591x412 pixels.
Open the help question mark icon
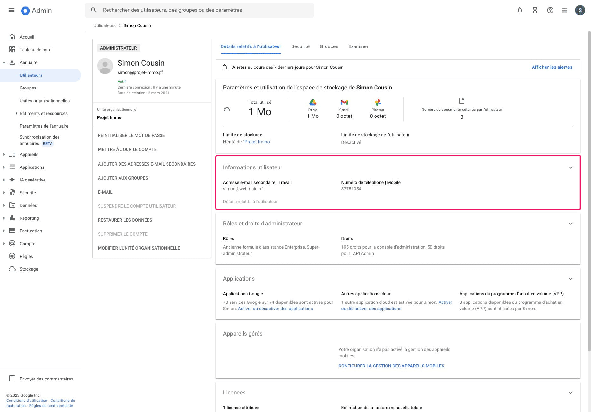pyautogui.click(x=550, y=10)
